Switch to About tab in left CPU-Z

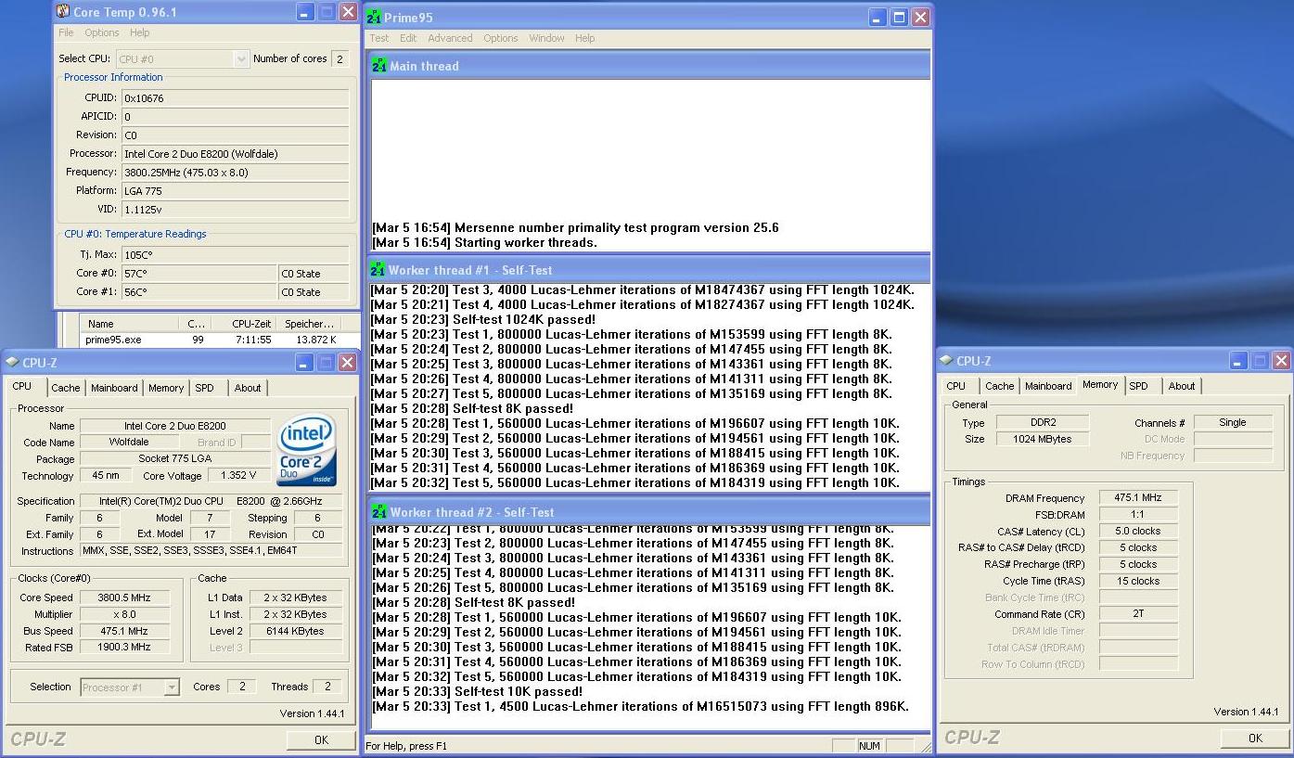pos(248,388)
